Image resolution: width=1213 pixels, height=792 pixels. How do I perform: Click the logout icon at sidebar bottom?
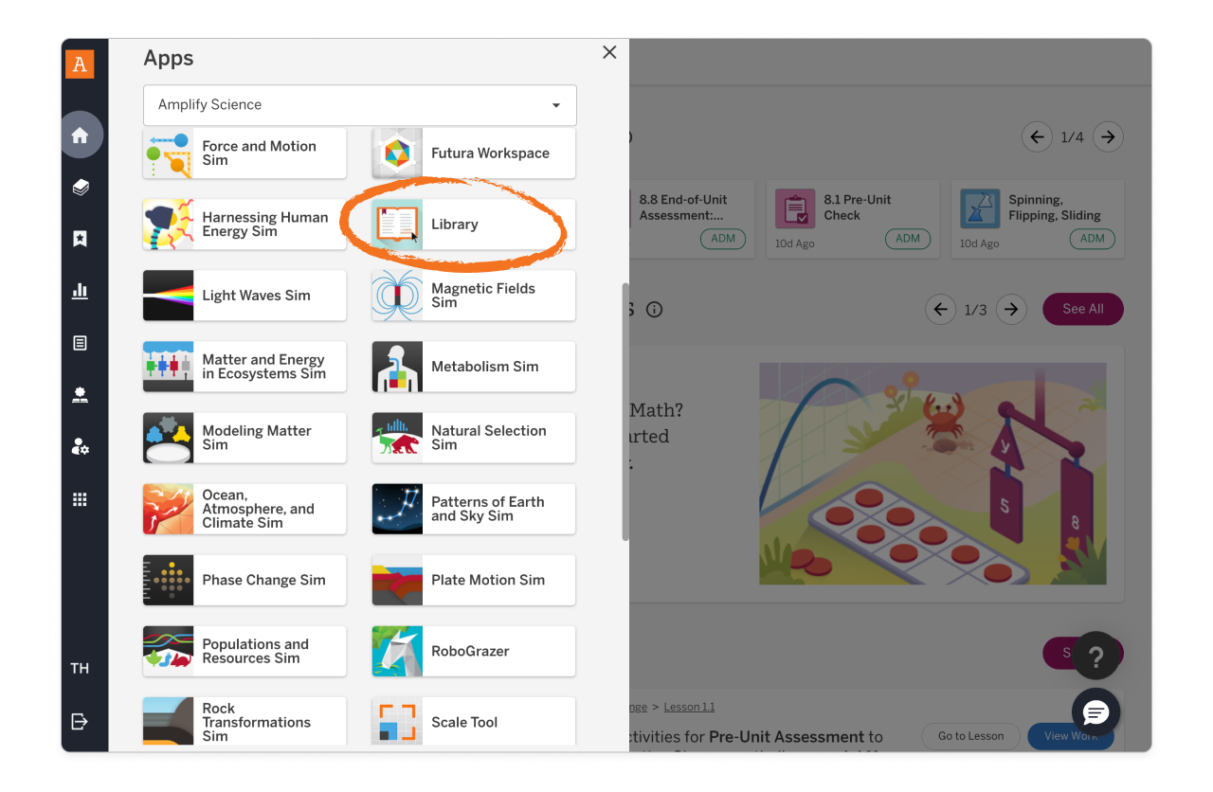coord(81,722)
